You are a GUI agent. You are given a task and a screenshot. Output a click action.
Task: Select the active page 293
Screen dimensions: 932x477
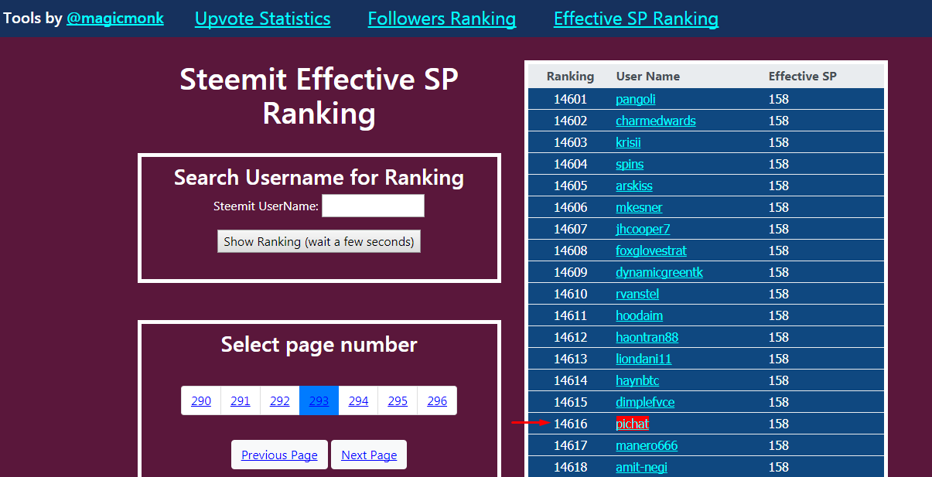(319, 400)
